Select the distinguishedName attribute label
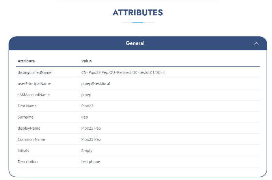 coord(34,72)
